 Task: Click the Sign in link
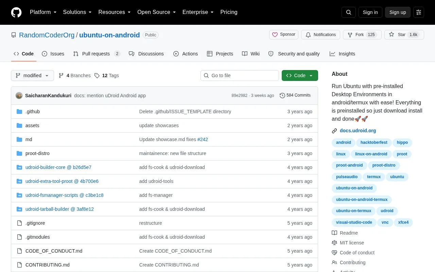[370, 12]
